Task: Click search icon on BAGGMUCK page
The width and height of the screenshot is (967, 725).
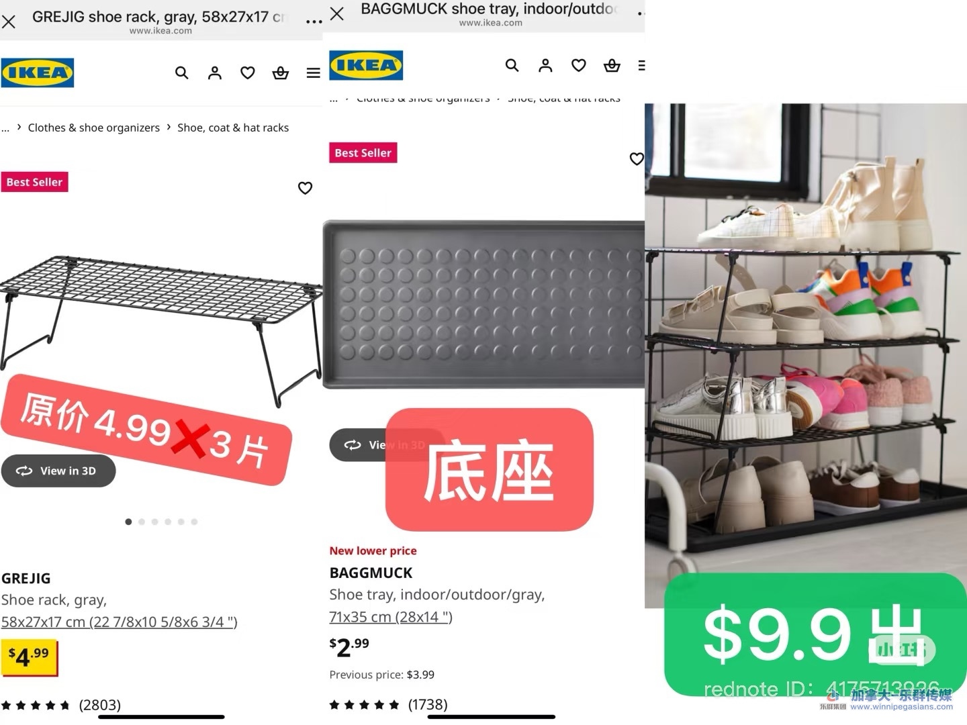Action: 512,65
